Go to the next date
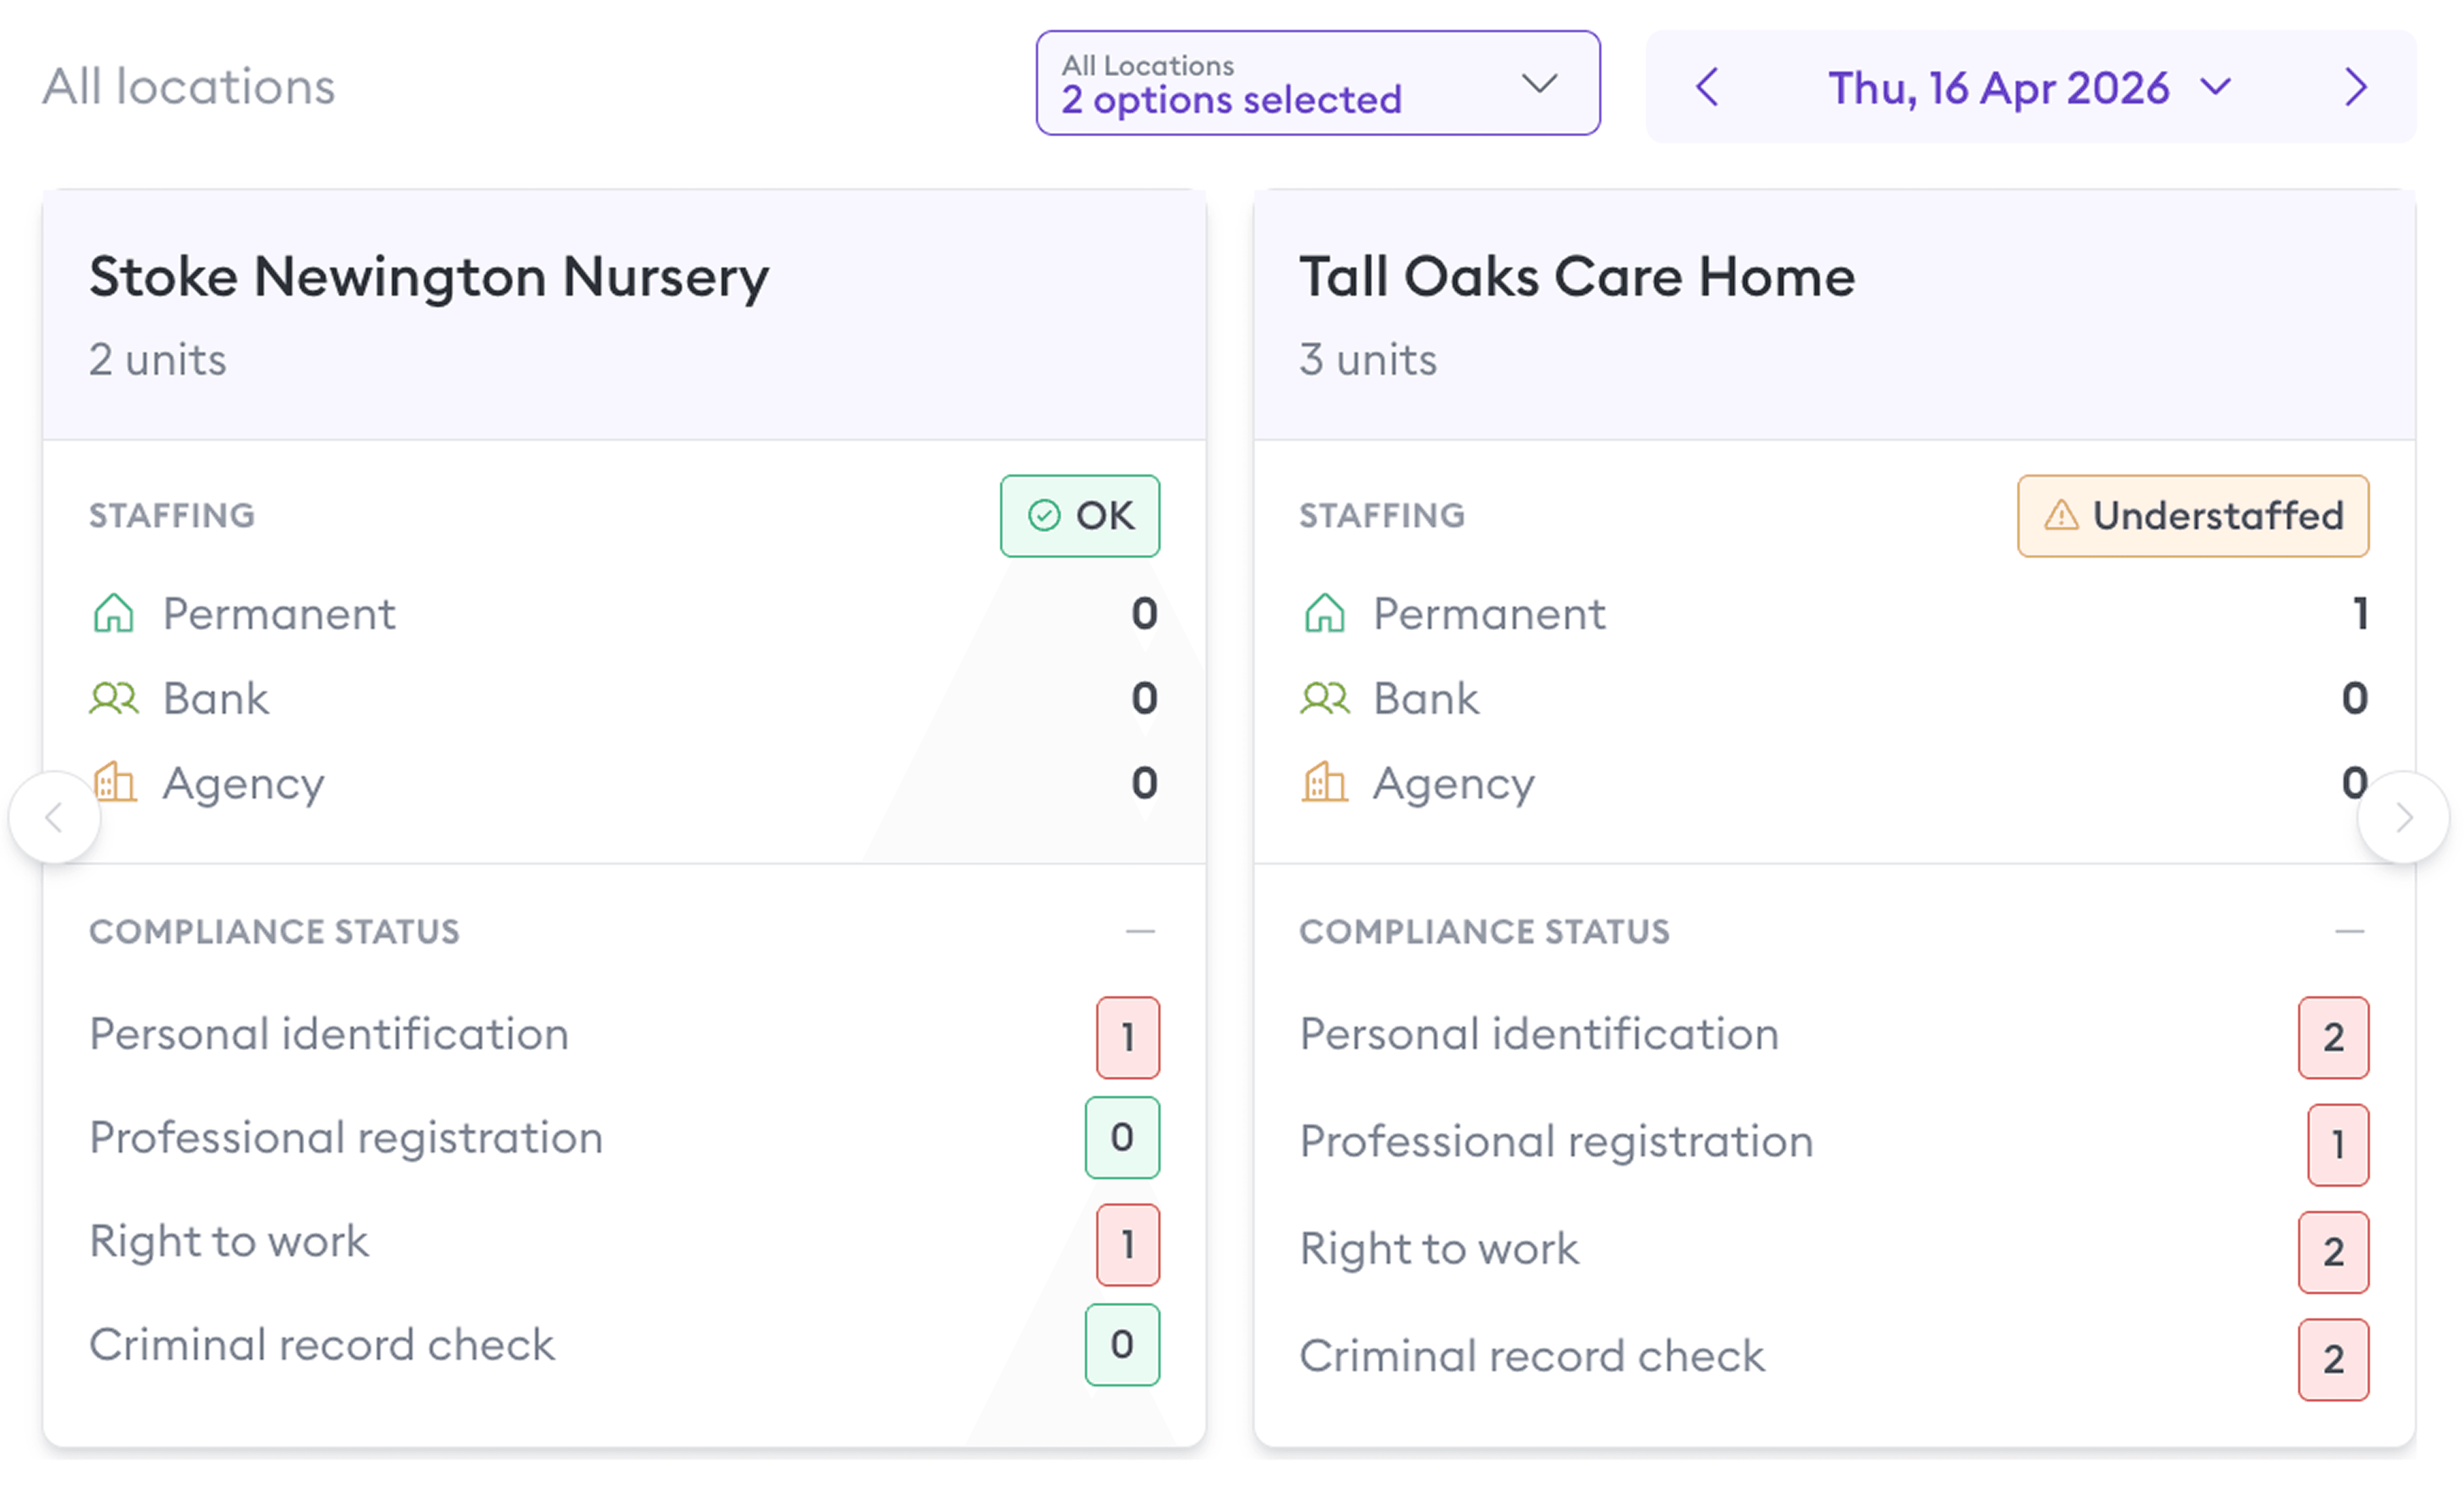This screenshot has height=1488, width=2464. coord(2356,87)
